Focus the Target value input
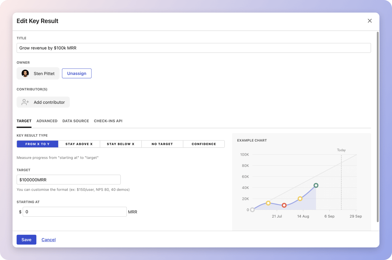 click(69, 180)
